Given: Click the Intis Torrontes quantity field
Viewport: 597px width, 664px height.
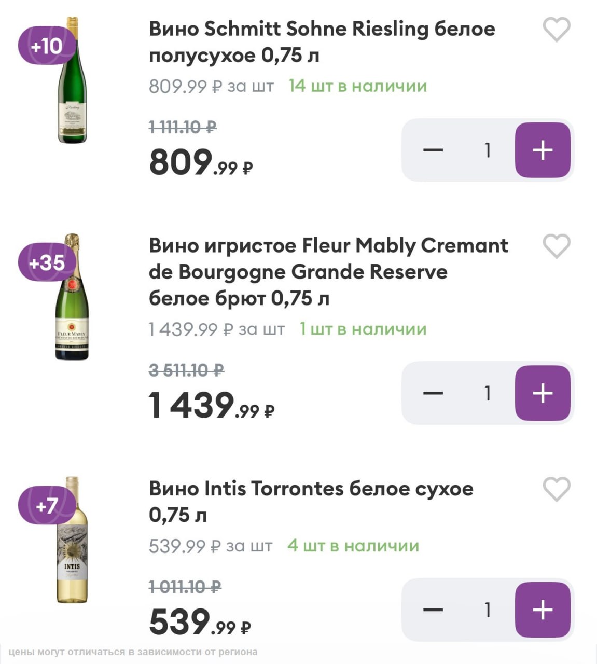Looking at the screenshot, I should pyautogui.click(x=488, y=610).
